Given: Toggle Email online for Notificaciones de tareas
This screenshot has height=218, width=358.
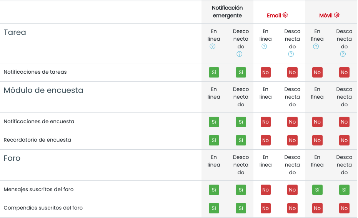Looking at the screenshot, I should tap(265, 72).
